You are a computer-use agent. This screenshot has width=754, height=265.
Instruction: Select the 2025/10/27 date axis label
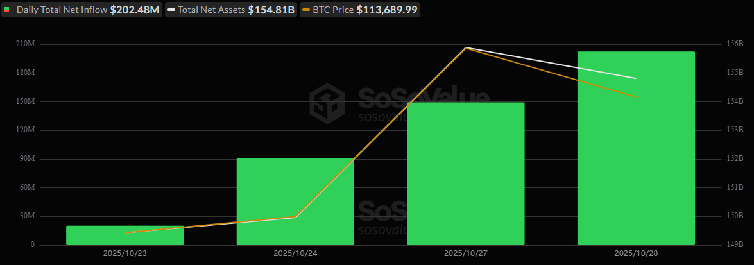466,254
